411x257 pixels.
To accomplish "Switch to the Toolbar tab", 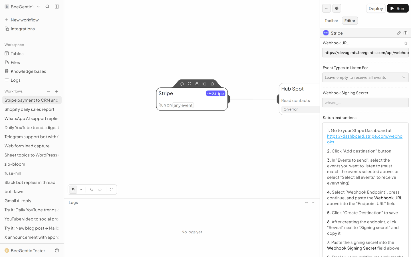I will coord(331,21).
